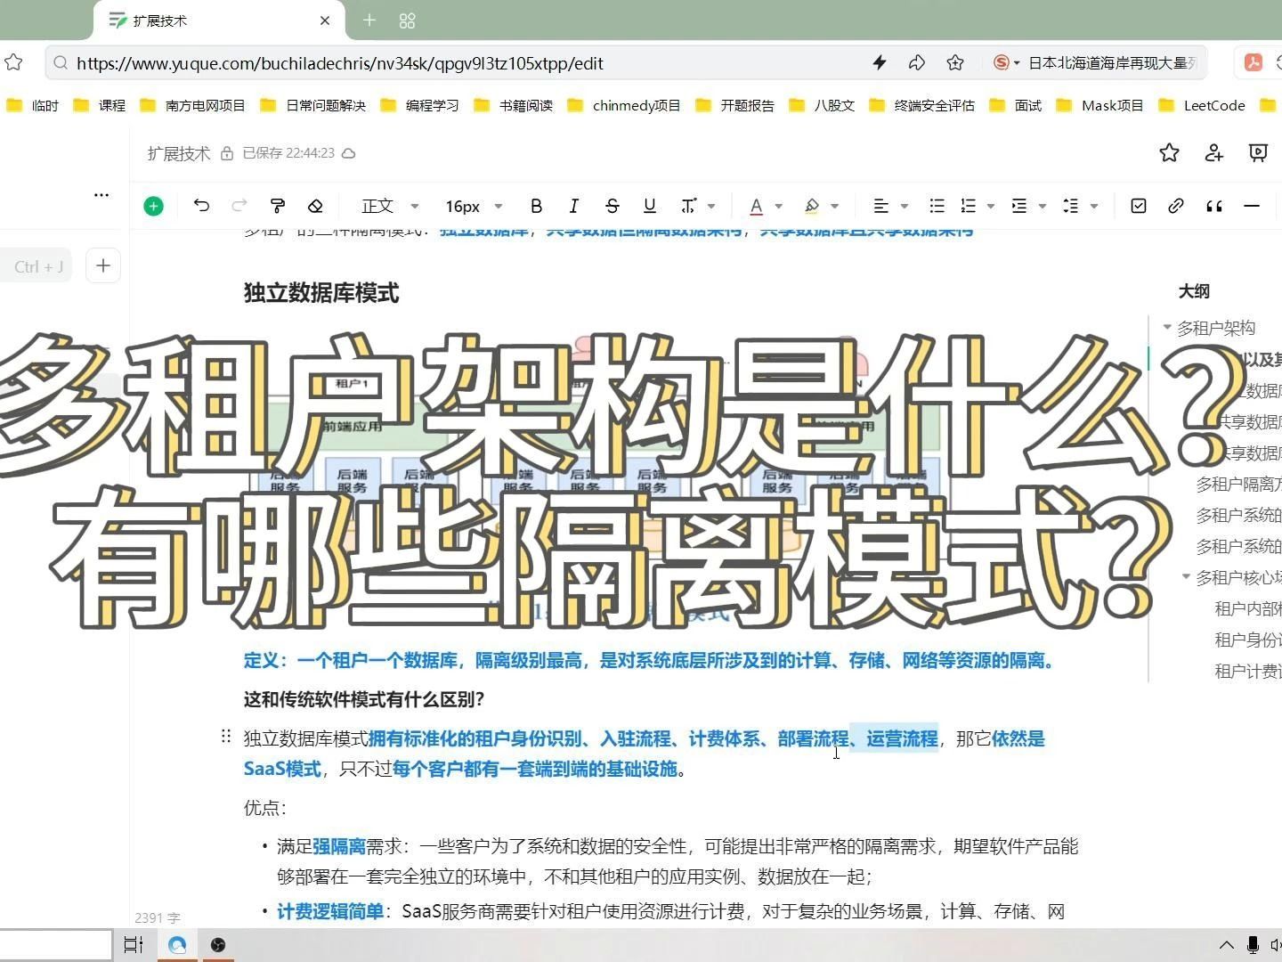
Task: Bookmark the page with address bar star
Action: (x=955, y=62)
